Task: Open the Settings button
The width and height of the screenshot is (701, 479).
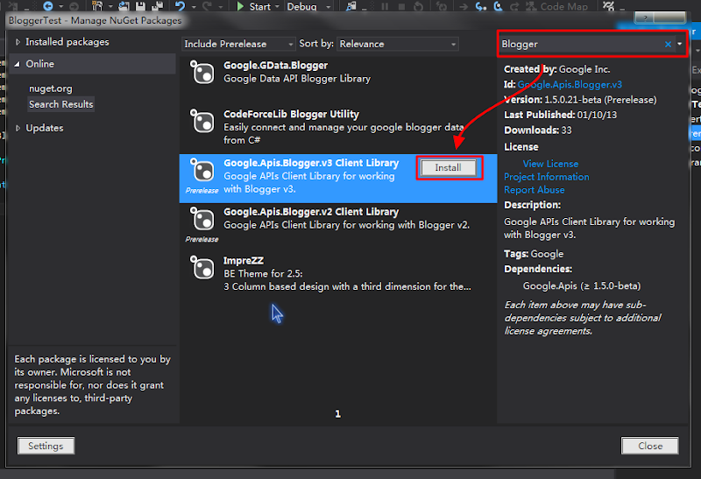Action: coord(46,446)
